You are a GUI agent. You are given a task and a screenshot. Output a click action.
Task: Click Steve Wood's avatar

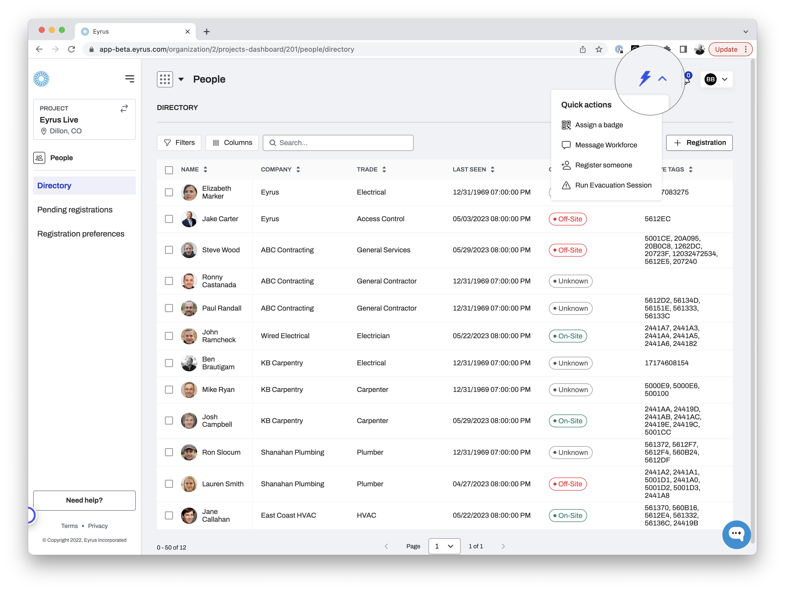tap(189, 250)
